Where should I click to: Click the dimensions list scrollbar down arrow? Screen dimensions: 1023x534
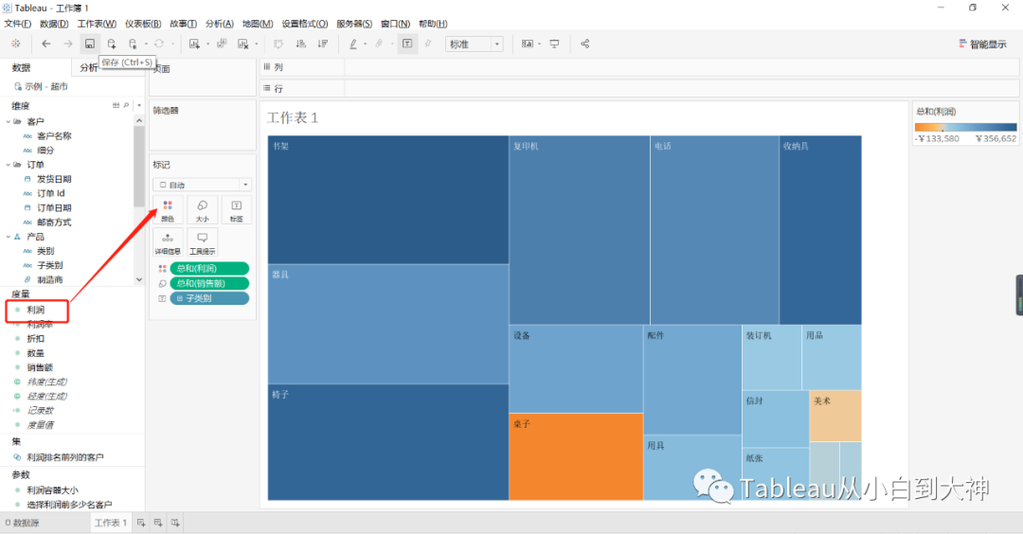coord(139,279)
